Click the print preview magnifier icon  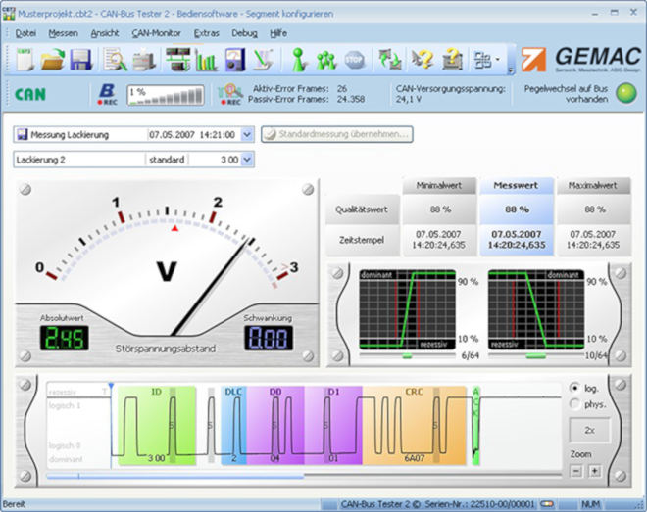(x=115, y=60)
